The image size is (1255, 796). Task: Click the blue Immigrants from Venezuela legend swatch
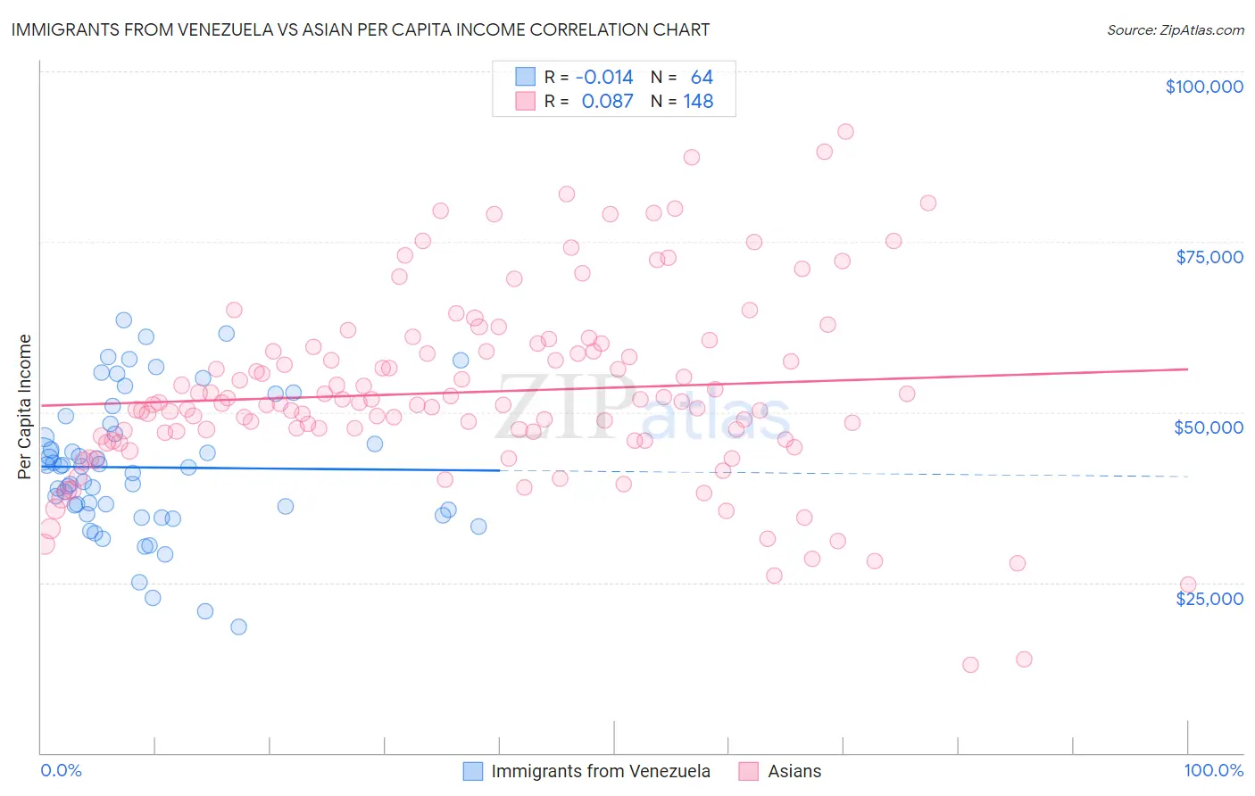pos(473,771)
